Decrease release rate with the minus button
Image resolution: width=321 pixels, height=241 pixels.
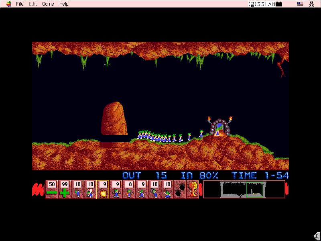point(51,190)
